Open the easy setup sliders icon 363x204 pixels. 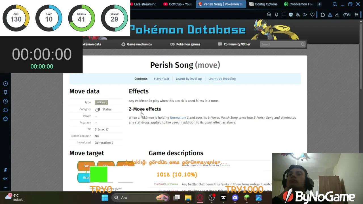coord(356,14)
